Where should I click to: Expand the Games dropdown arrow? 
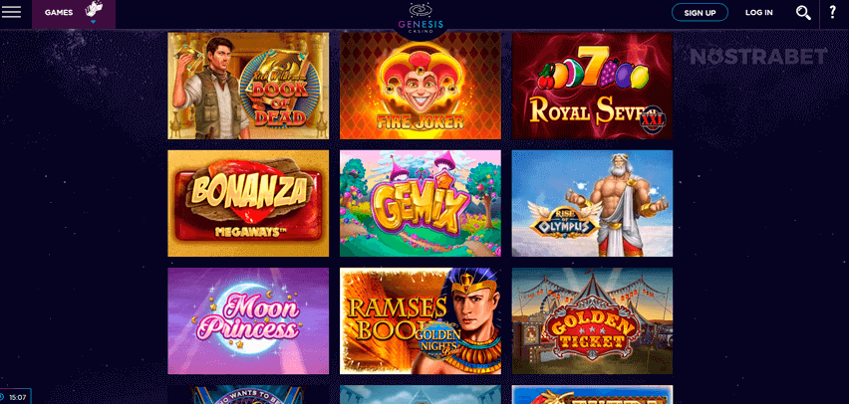[93, 22]
